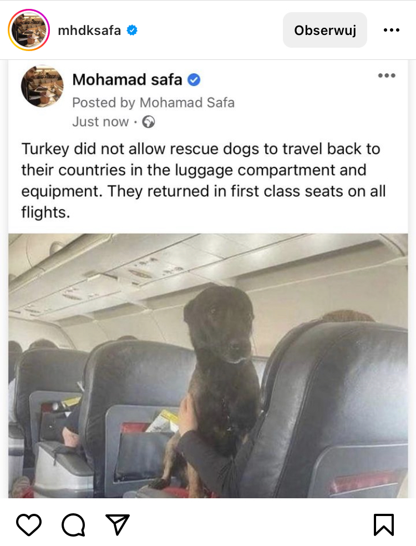Click verified badge next to Mohamad safa

[194, 80]
